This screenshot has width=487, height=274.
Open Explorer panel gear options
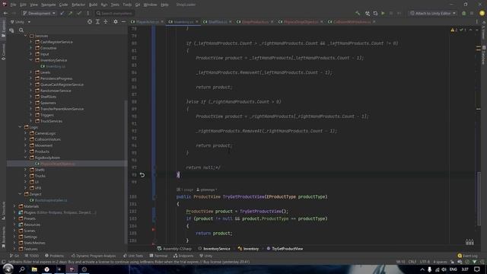[x=116, y=22]
